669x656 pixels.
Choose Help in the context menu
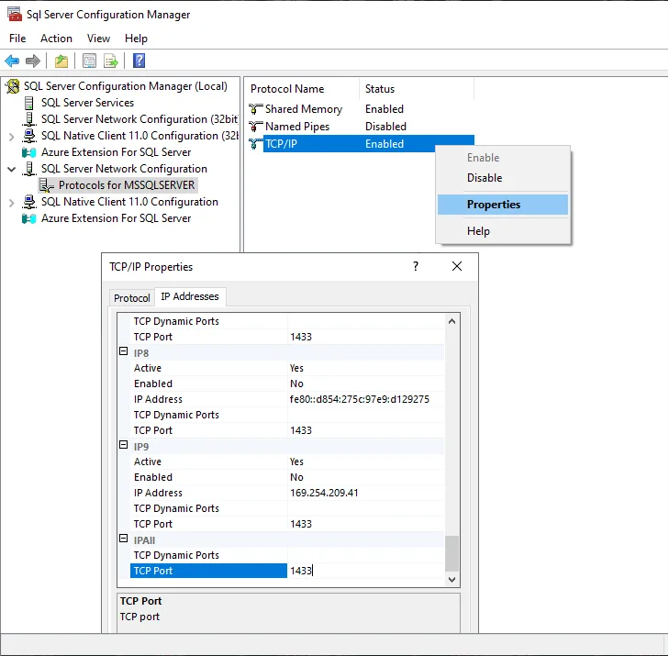pyautogui.click(x=503, y=231)
